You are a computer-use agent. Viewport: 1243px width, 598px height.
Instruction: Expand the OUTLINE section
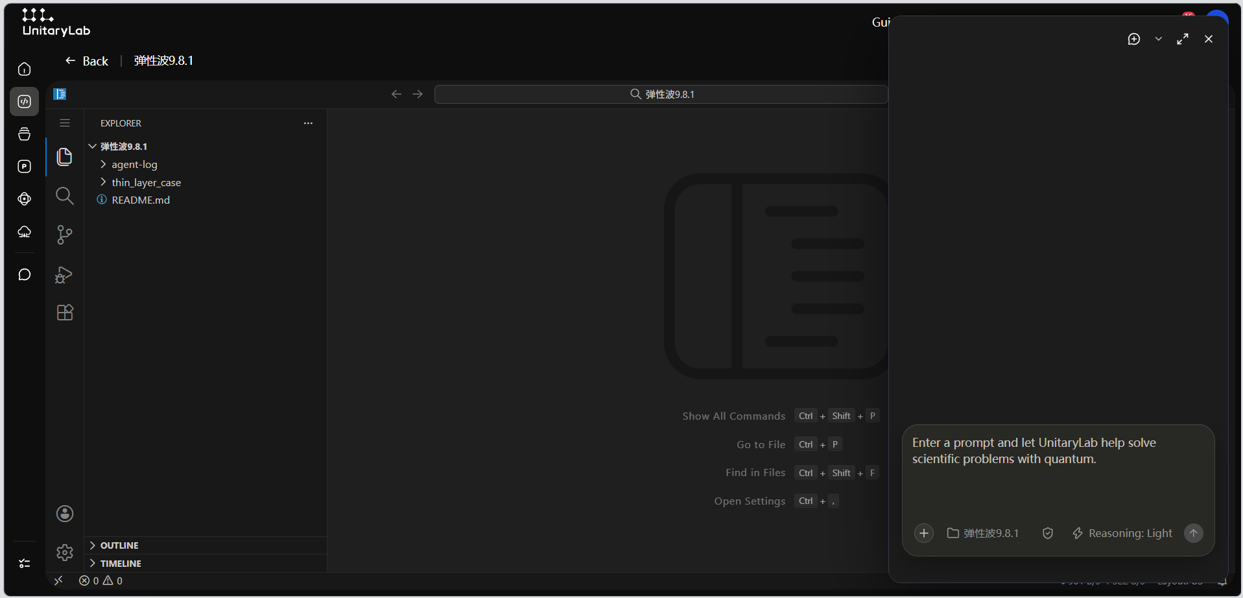pyautogui.click(x=206, y=545)
